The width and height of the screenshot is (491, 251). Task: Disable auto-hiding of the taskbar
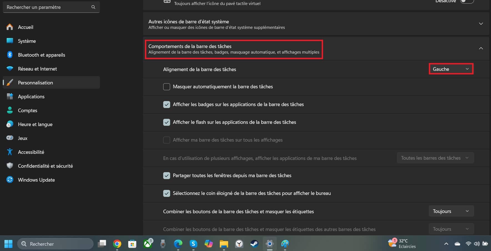pyautogui.click(x=167, y=87)
